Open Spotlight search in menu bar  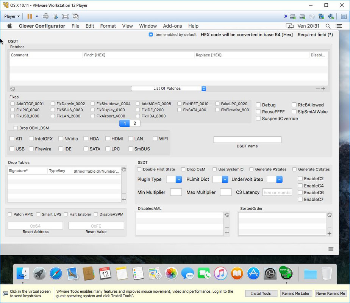pyautogui.click(x=328, y=26)
